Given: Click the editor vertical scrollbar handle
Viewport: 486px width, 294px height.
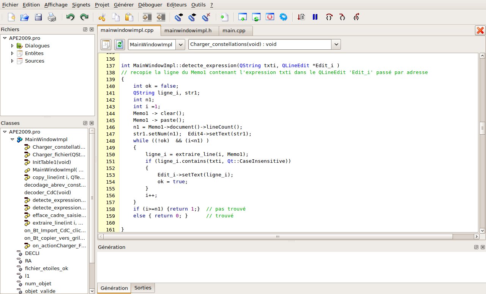Looking at the screenshot, I should click(x=482, y=128).
